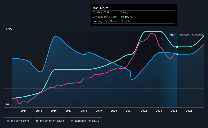Screen dimensions: 208x128
Task: Click the pink Earnings Per Share legend dot
Action: pyautogui.click(x=72, y=121)
